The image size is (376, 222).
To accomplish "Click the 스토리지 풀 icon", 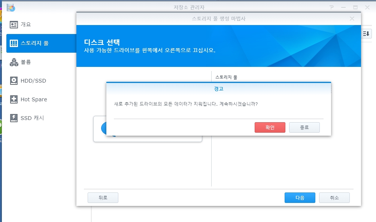I will (x=13, y=43).
